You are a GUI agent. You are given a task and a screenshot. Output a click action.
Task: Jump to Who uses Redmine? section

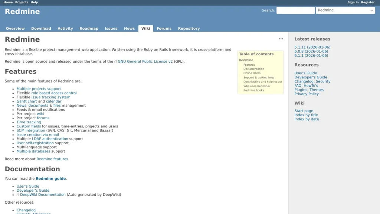point(257,86)
